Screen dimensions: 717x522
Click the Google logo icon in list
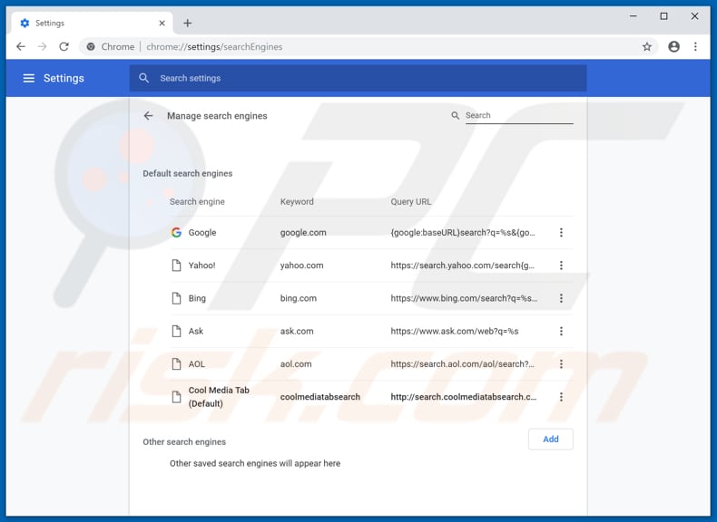click(176, 233)
